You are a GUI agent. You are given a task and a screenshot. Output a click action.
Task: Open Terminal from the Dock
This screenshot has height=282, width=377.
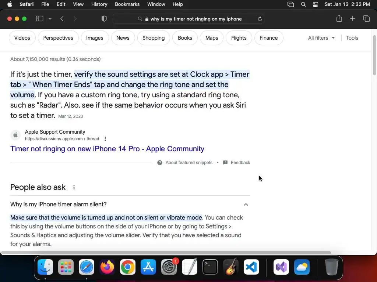tap(210, 267)
